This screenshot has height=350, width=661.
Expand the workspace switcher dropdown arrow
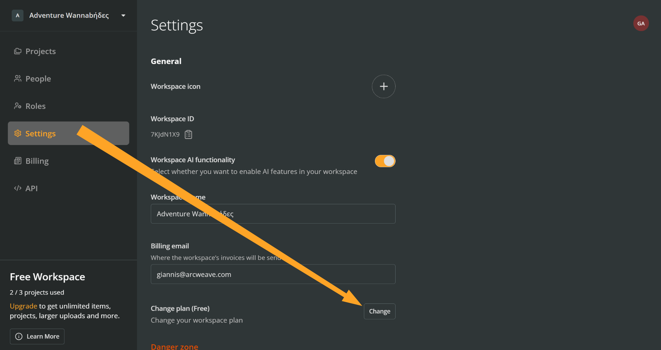tap(123, 16)
